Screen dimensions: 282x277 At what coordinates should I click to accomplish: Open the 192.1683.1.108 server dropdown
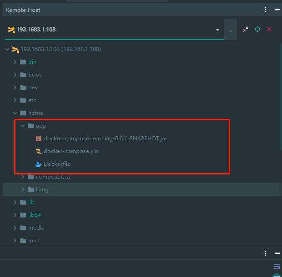pos(217,30)
